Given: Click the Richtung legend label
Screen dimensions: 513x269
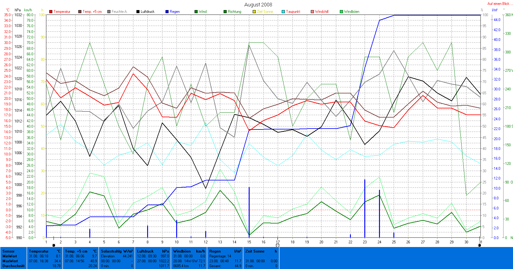Looking at the screenshot, I should [234, 12].
